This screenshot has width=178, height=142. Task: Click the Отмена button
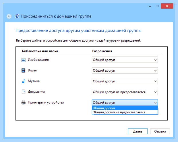click(x=160, y=131)
